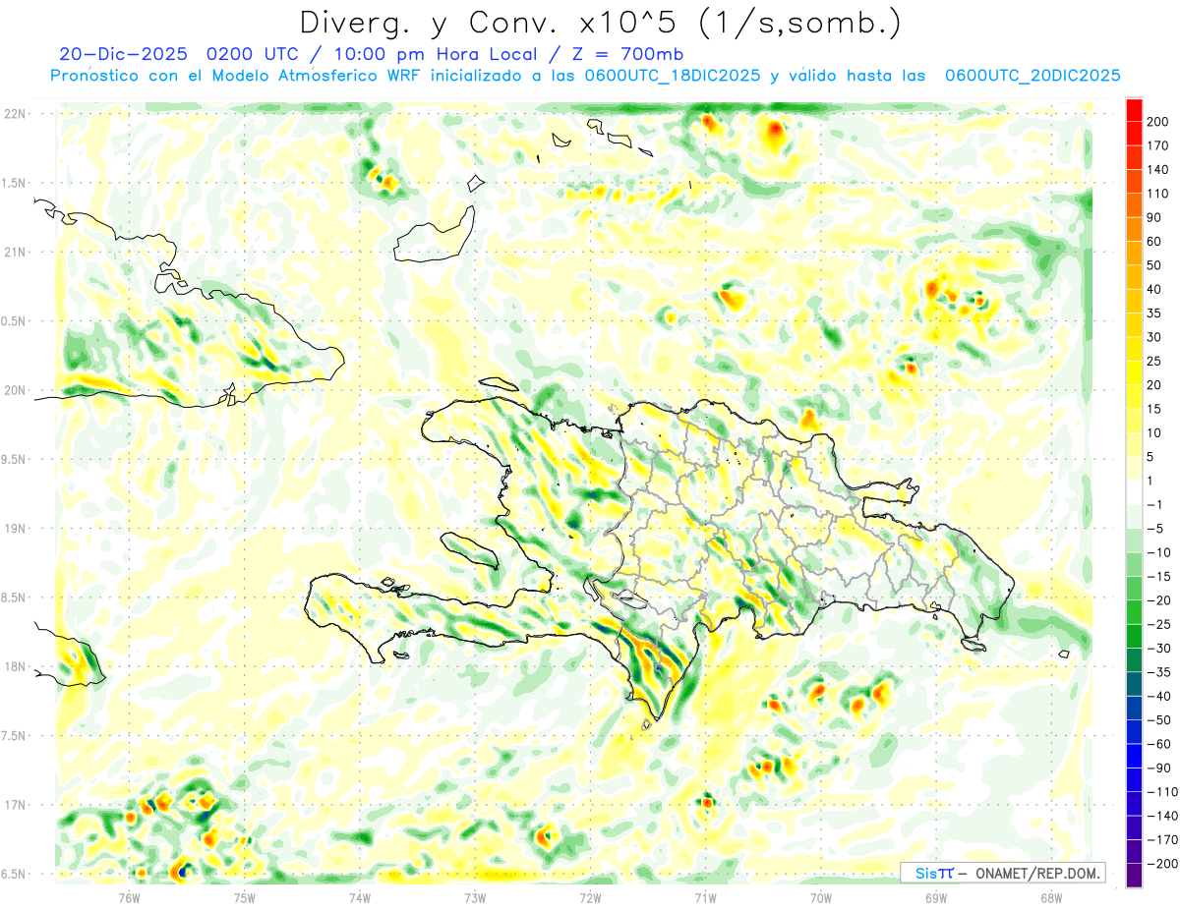This screenshot has height=911, width=1180.
Task: Click the longitude label '68W'
Action: click(x=1051, y=897)
